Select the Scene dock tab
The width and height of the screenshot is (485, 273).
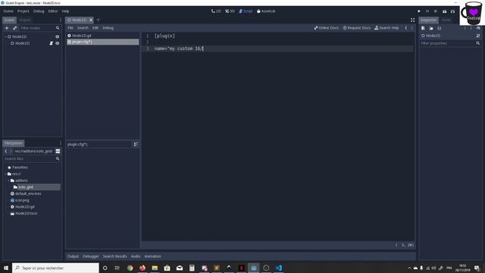coord(9,20)
